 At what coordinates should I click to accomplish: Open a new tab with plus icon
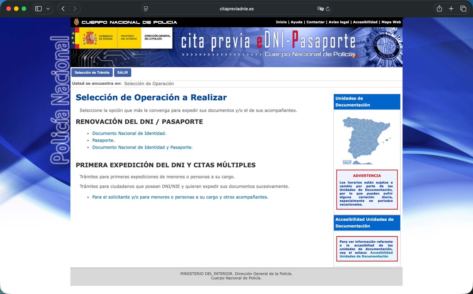(x=451, y=9)
